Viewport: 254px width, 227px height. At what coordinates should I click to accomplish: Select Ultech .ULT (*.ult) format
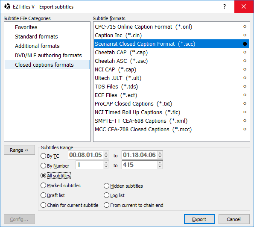click(171, 78)
